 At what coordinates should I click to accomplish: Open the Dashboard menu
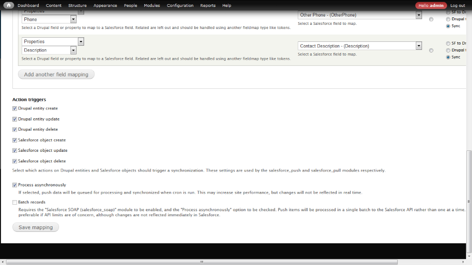pos(28,6)
